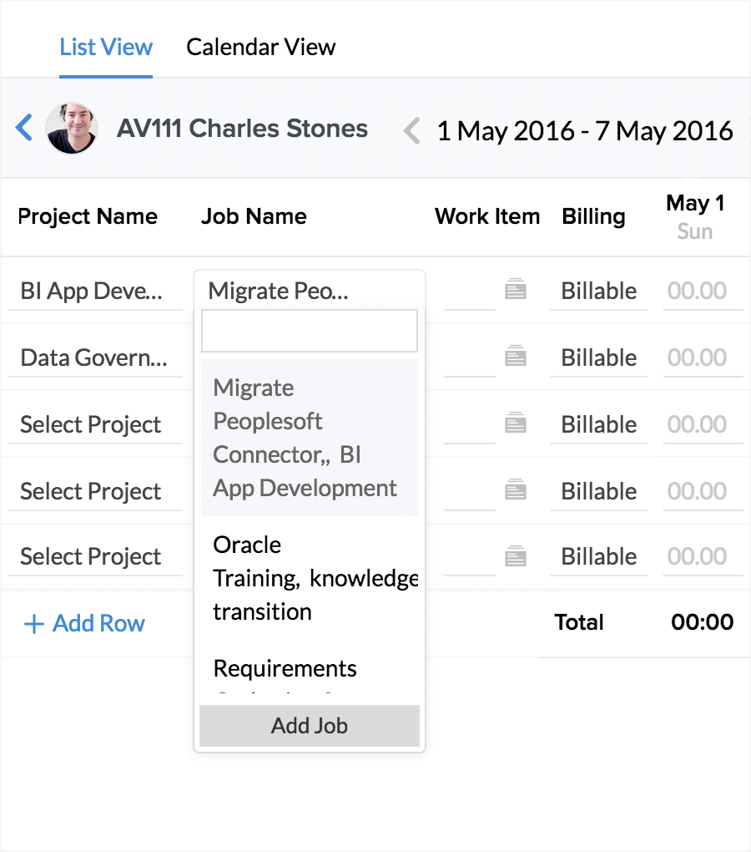The width and height of the screenshot is (751, 852).
Task: Click the blue back arrow icon
Action: [24, 129]
